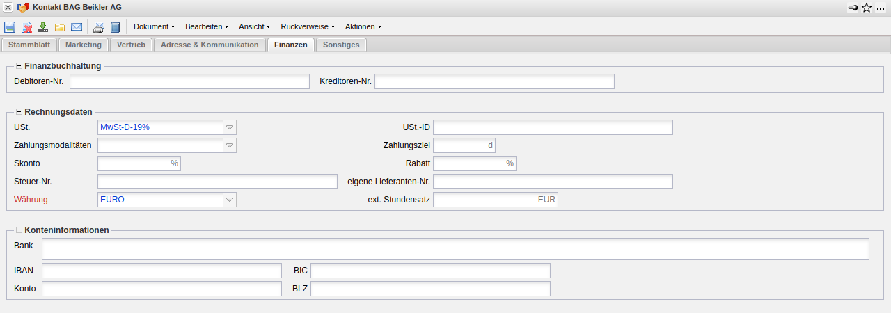Click the three-dots more options button

881,8
